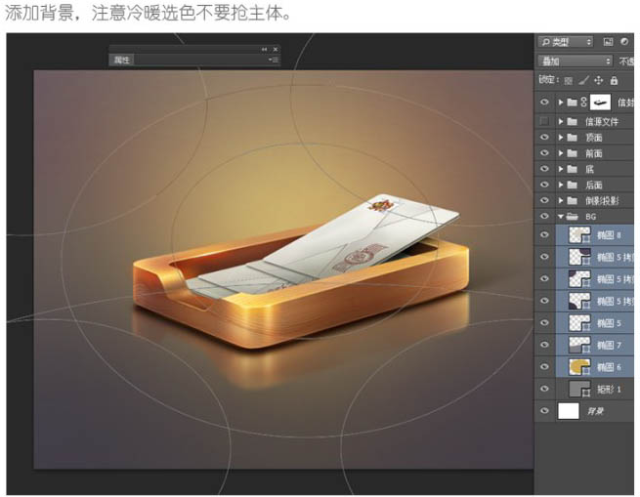Select the 信封 group layer mask thumbnail
640x497 pixels.
(x=600, y=102)
